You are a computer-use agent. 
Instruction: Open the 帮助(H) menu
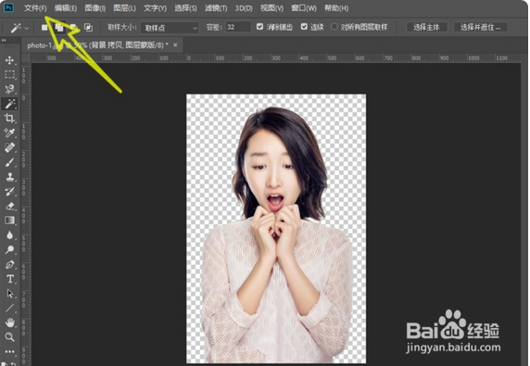click(x=336, y=8)
